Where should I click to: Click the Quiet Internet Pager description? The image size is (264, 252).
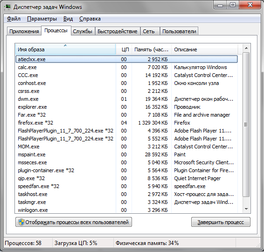197,178
